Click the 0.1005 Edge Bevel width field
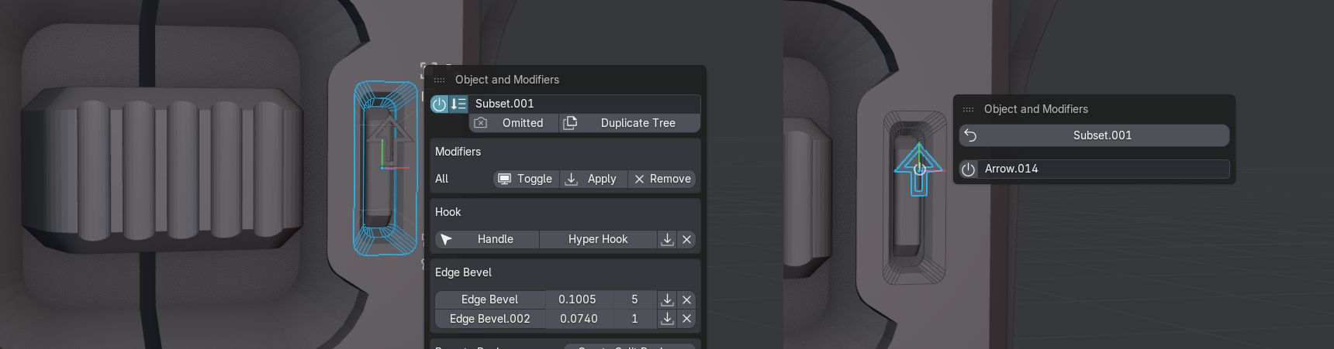This screenshot has width=1334, height=349. [578, 299]
